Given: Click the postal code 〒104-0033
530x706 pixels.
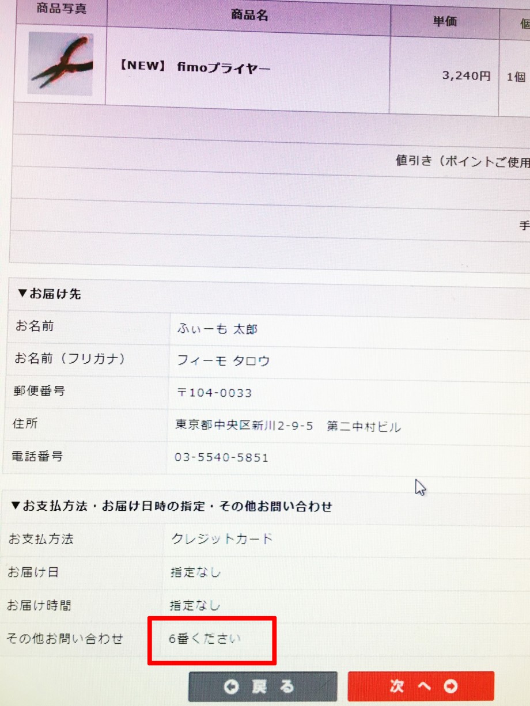Looking at the screenshot, I should tap(214, 393).
